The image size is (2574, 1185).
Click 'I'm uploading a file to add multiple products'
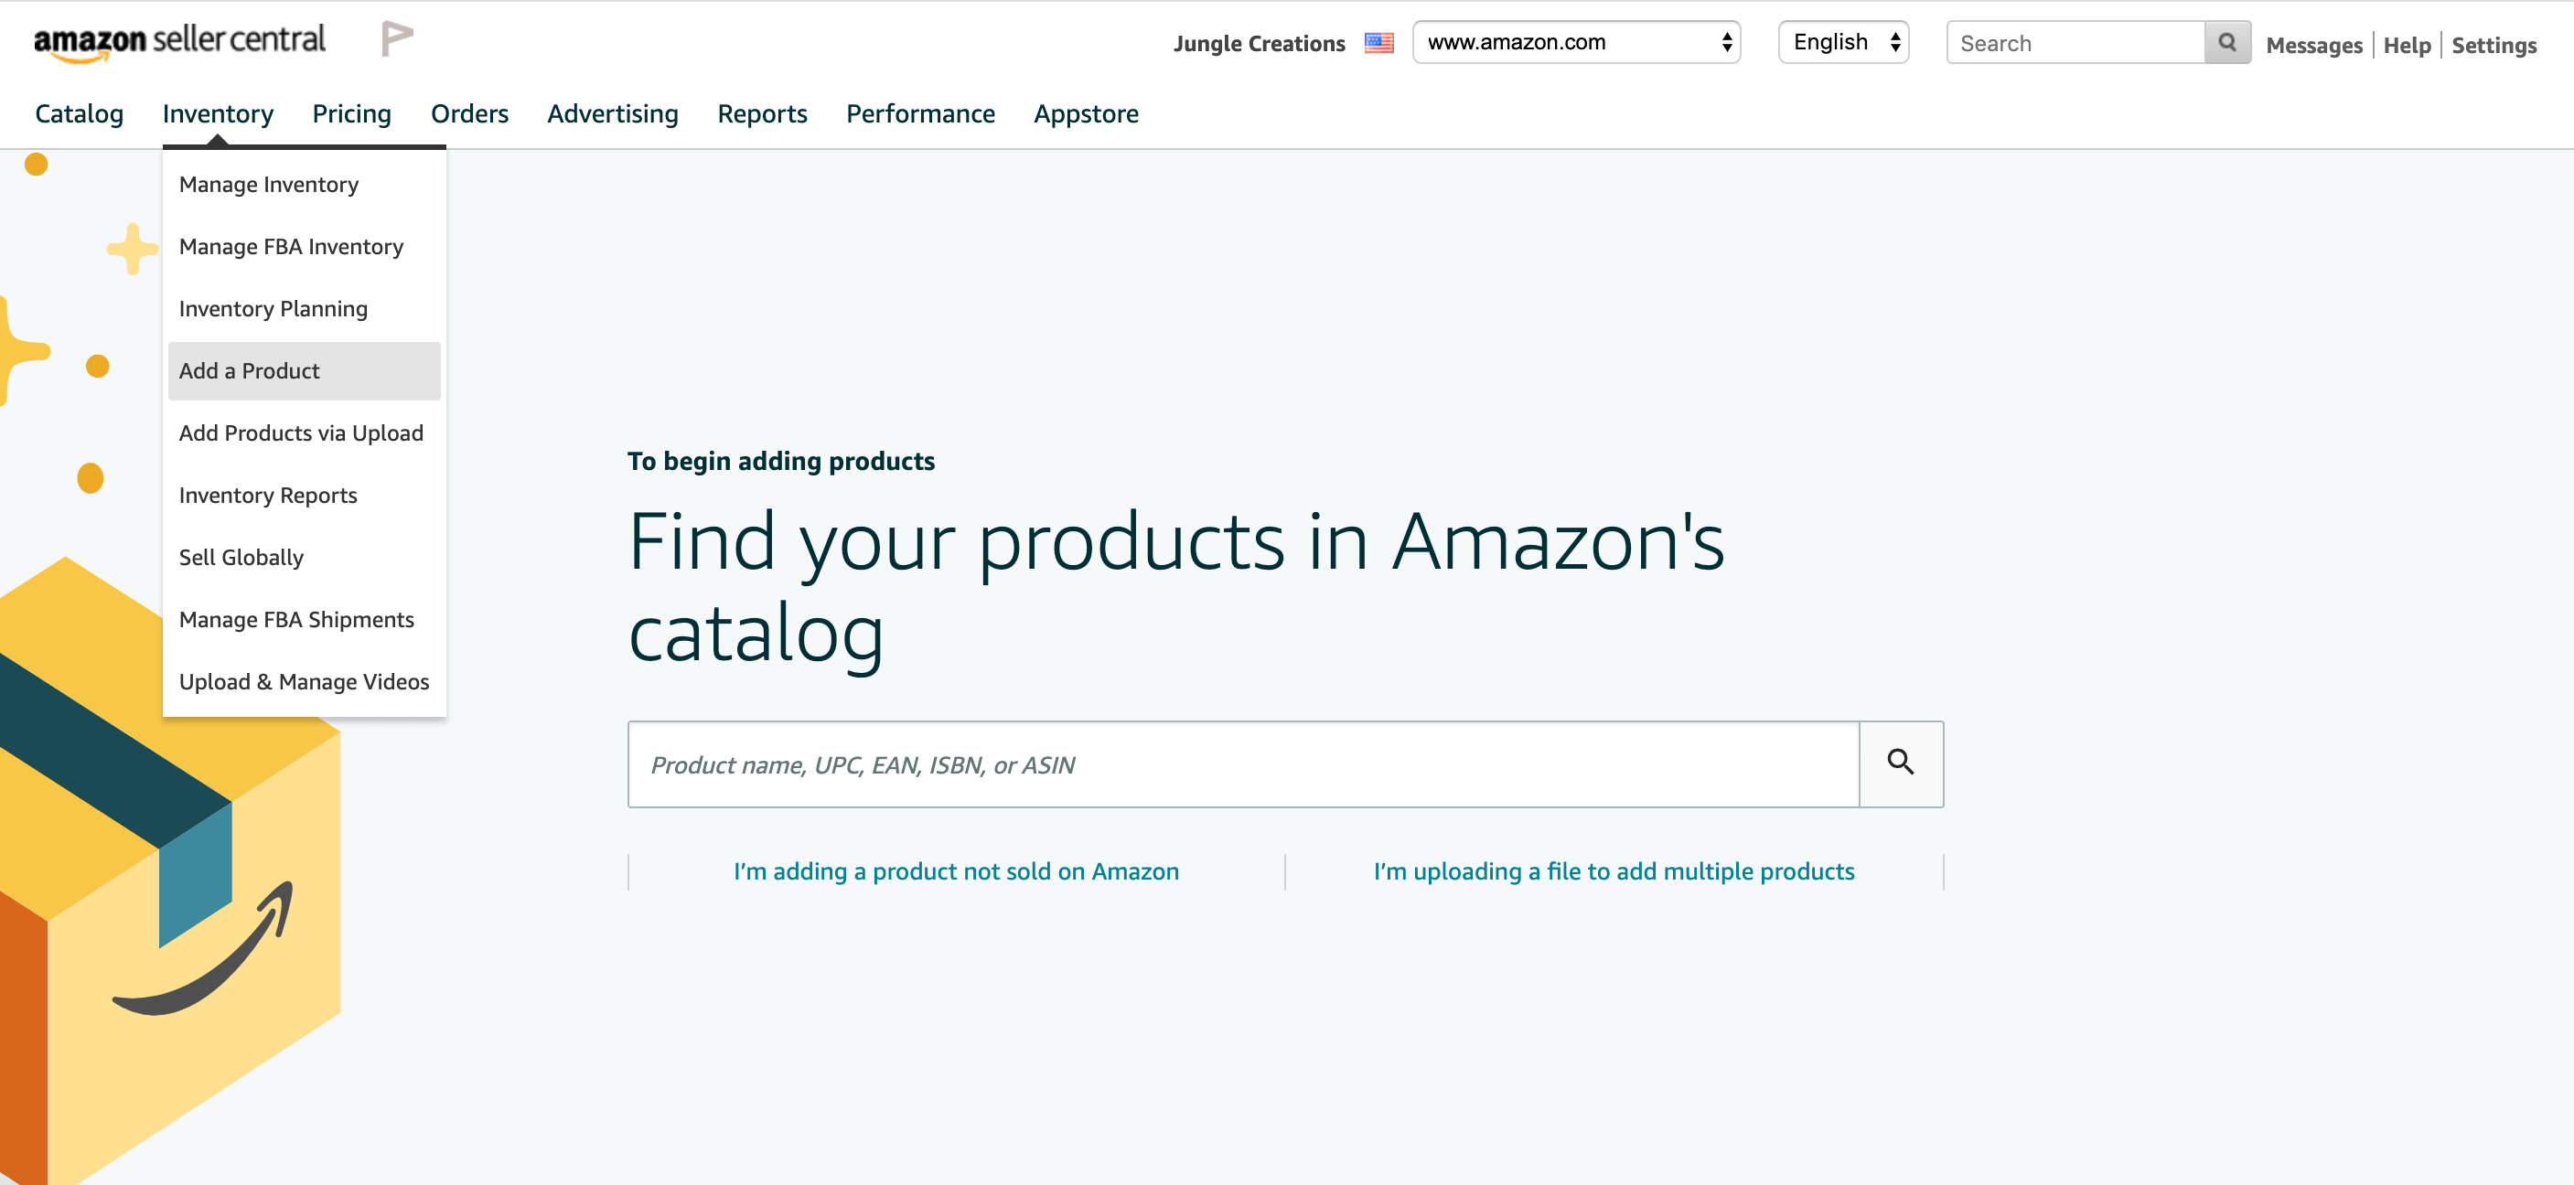click(1614, 871)
